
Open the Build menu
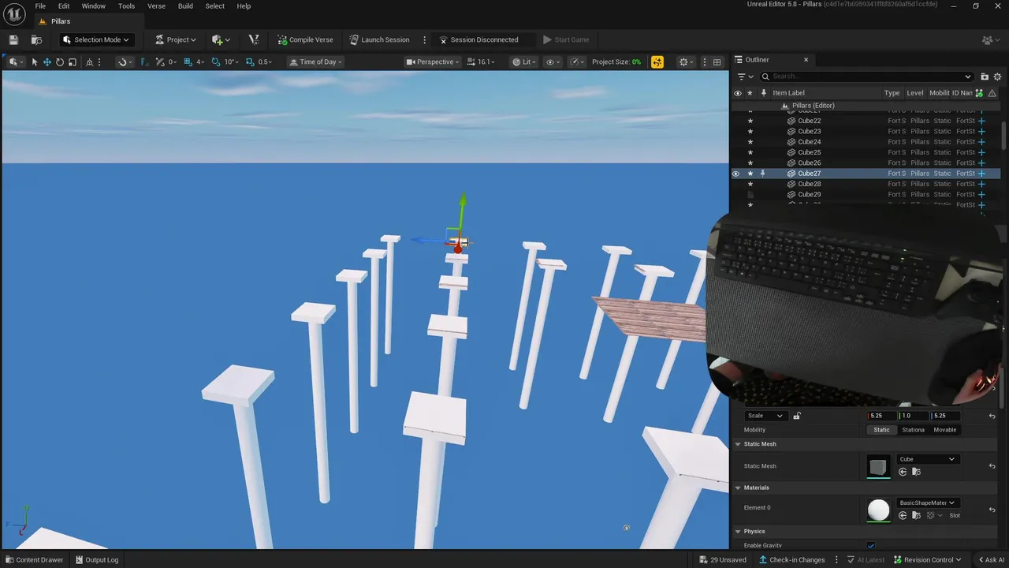185,6
